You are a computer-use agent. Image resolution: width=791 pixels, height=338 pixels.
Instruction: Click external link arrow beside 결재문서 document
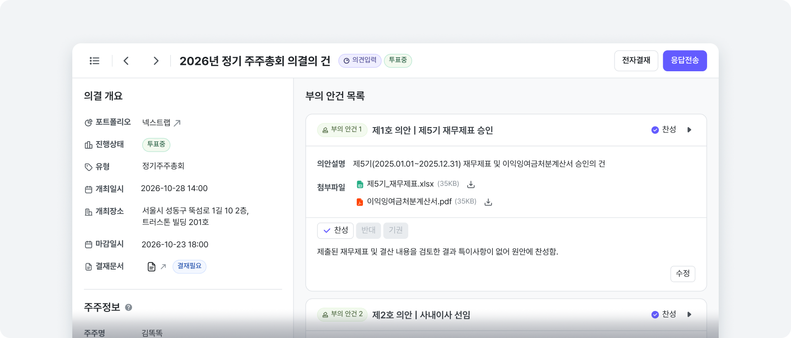point(163,267)
